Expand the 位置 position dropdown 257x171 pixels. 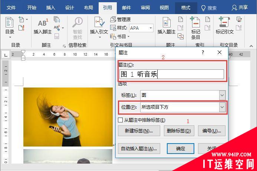(x=222, y=107)
